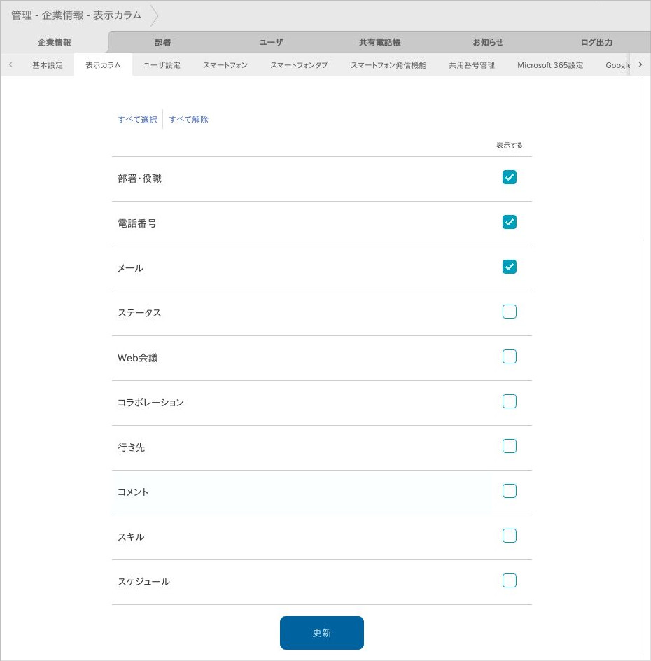Viewport: 651px width, 661px height.
Task: Click the 更新 update button
Action: (x=321, y=633)
